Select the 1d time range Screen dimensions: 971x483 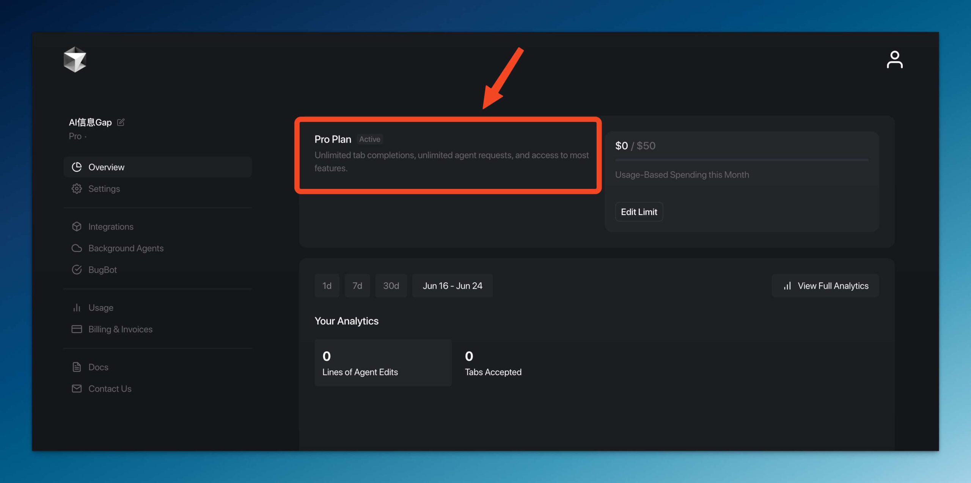(327, 286)
